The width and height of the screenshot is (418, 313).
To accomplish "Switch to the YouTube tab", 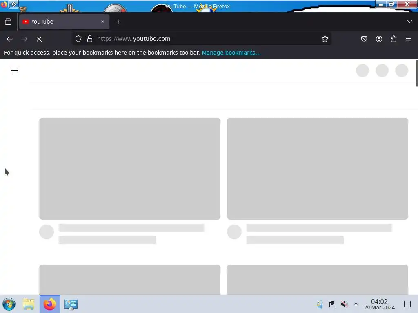I will point(64,22).
